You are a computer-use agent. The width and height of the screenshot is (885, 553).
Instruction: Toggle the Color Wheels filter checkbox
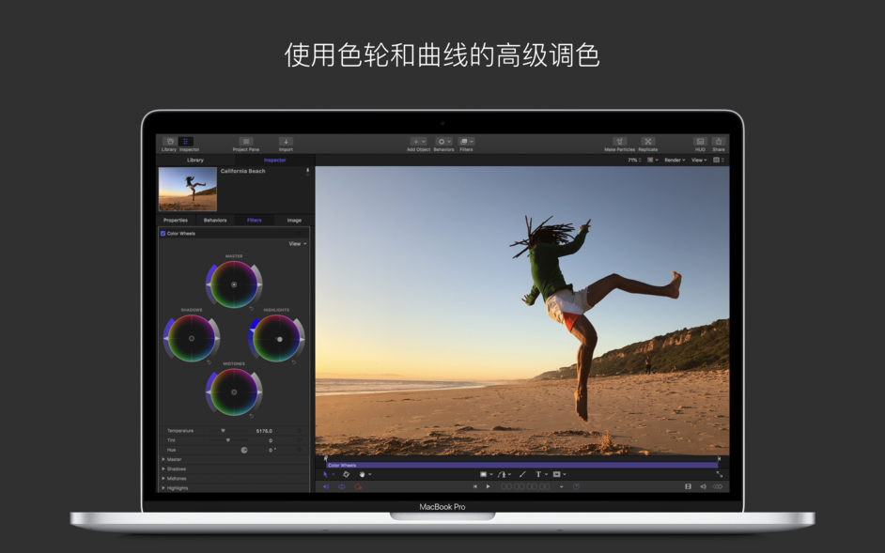163,233
